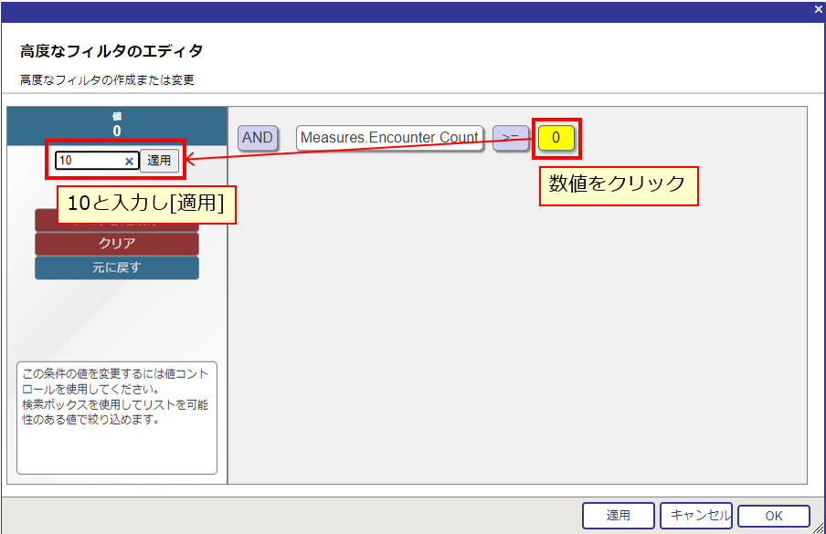Click the 10と入力し[適用] callout label
826x534 pixels.
(146, 204)
